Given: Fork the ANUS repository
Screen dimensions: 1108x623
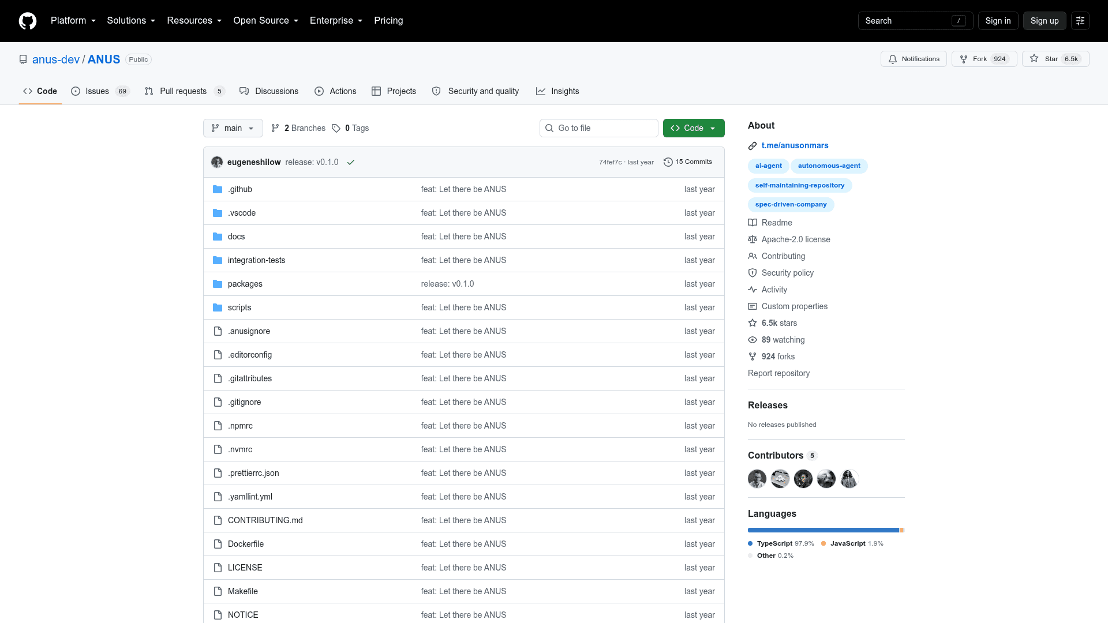Looking at the screenshot, I should click(984, 59).
